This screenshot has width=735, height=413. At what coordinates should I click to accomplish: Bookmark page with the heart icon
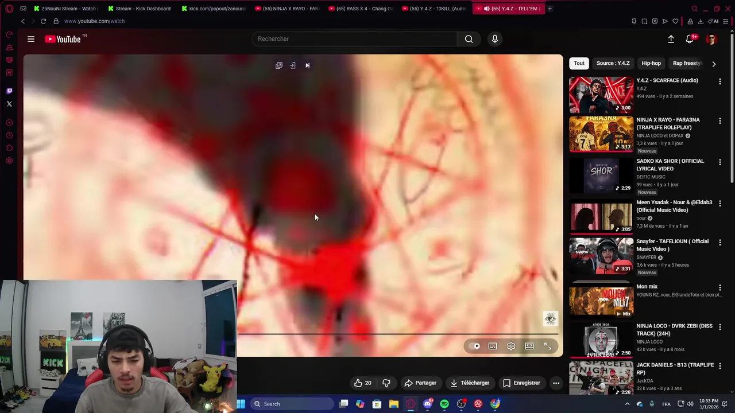coord(675,21)
